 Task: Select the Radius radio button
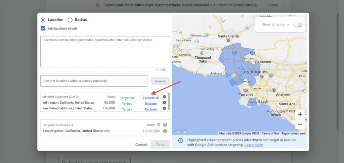70,20
